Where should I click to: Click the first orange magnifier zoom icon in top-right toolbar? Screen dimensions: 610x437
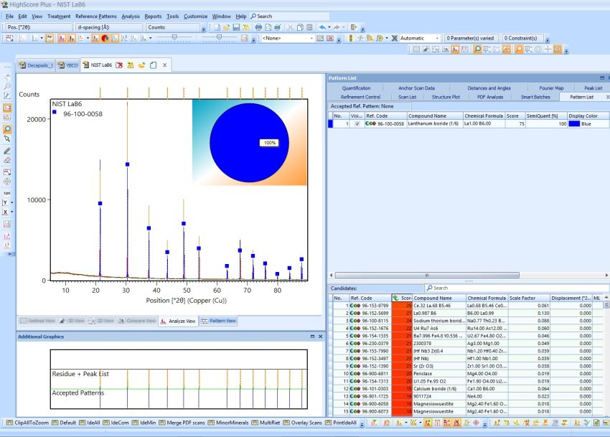[x=477, y=49]
